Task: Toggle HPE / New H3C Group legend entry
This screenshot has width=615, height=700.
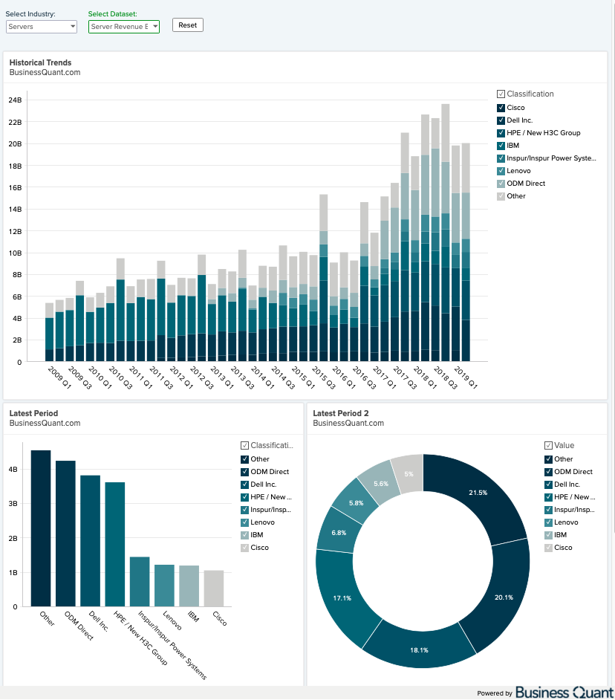Action: coord(500,132)
